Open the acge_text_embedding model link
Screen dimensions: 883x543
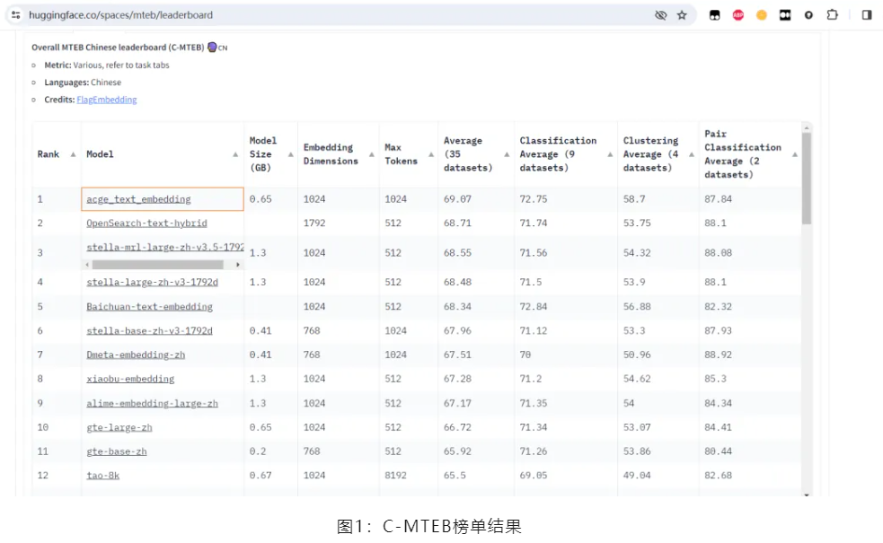(x=138, y=199)
